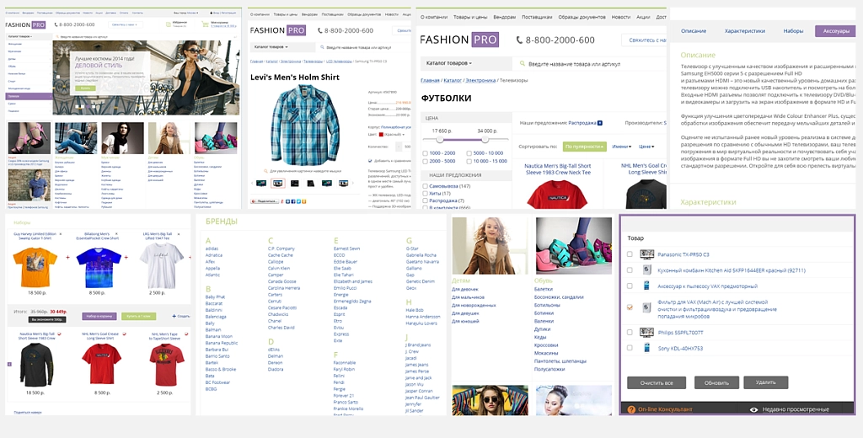The width and height of the screenshot is (863, 438).
Task: Open the favorites icon in homepage header
Action: click(169, 24)
